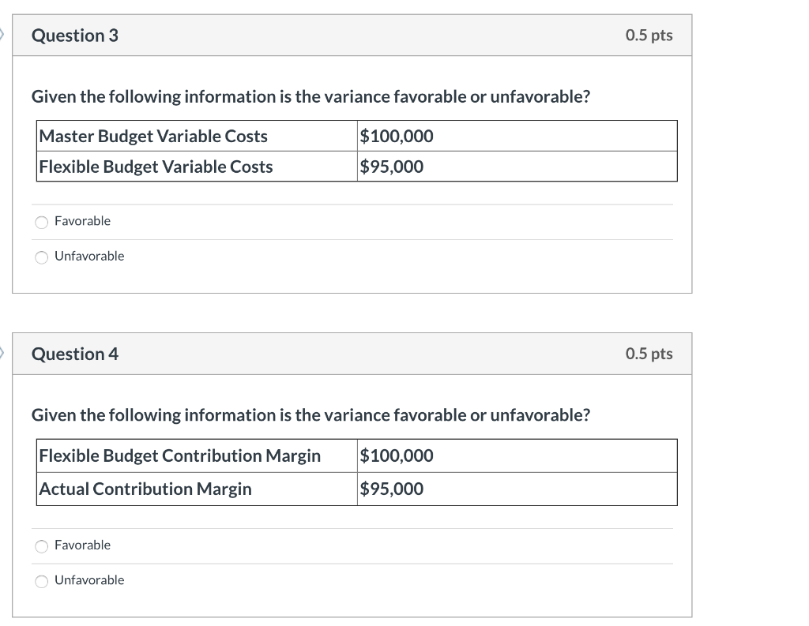
Task: Click the Question 4 header title
Action: point(75,354)
